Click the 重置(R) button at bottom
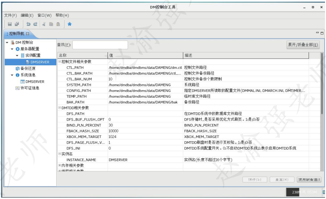The height and width of the screenshot is (199, 326). 282,180
